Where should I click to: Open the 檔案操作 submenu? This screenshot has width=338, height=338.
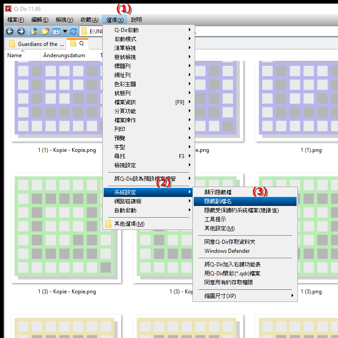149,120
